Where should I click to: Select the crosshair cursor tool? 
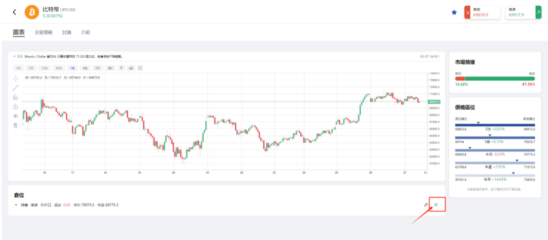16,78
